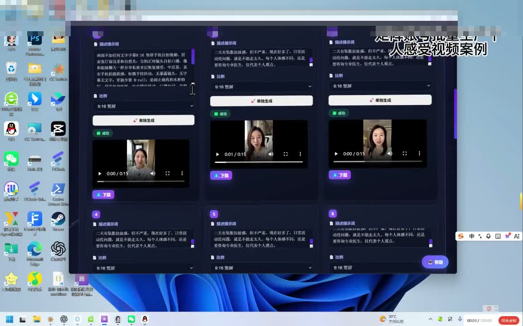Click the microphone icon in system tray
The height and width of the screenshot is (326, 523).
(x=460, y=319)
